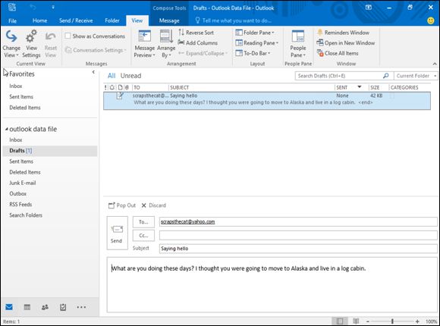Select the Drafts folder
Screen dimensions: 440x326
point(50,151)
